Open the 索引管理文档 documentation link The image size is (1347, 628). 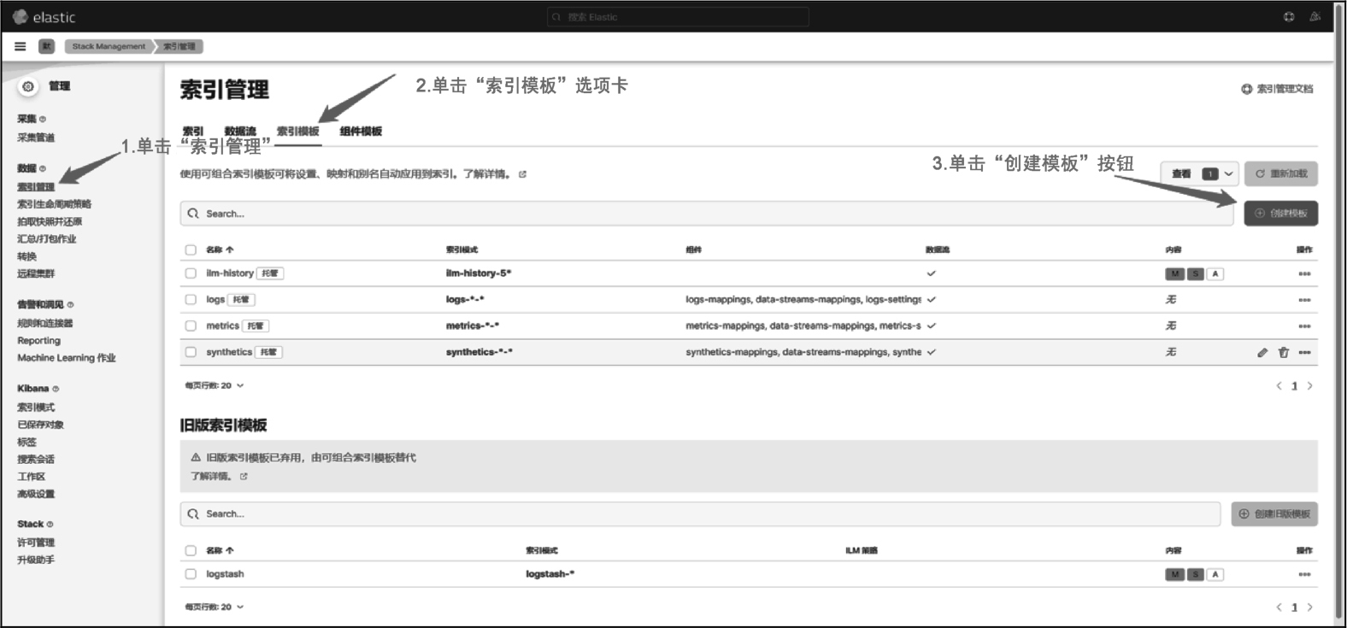[1277, 89]
